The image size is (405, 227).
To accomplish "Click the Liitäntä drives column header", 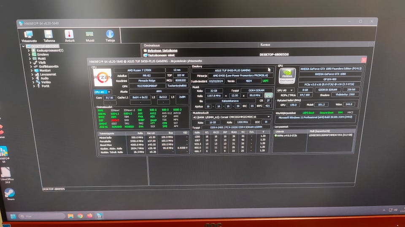I will pyautogui.click(x=290, y=131).
